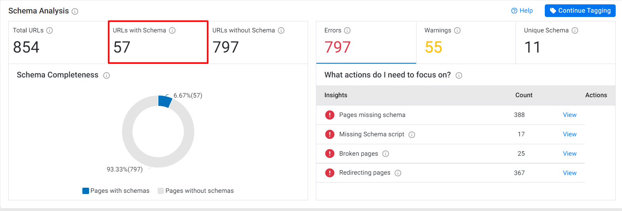Click info icon beside URLs without Schema
The image size is (622, 211).
tap(281, 30)
